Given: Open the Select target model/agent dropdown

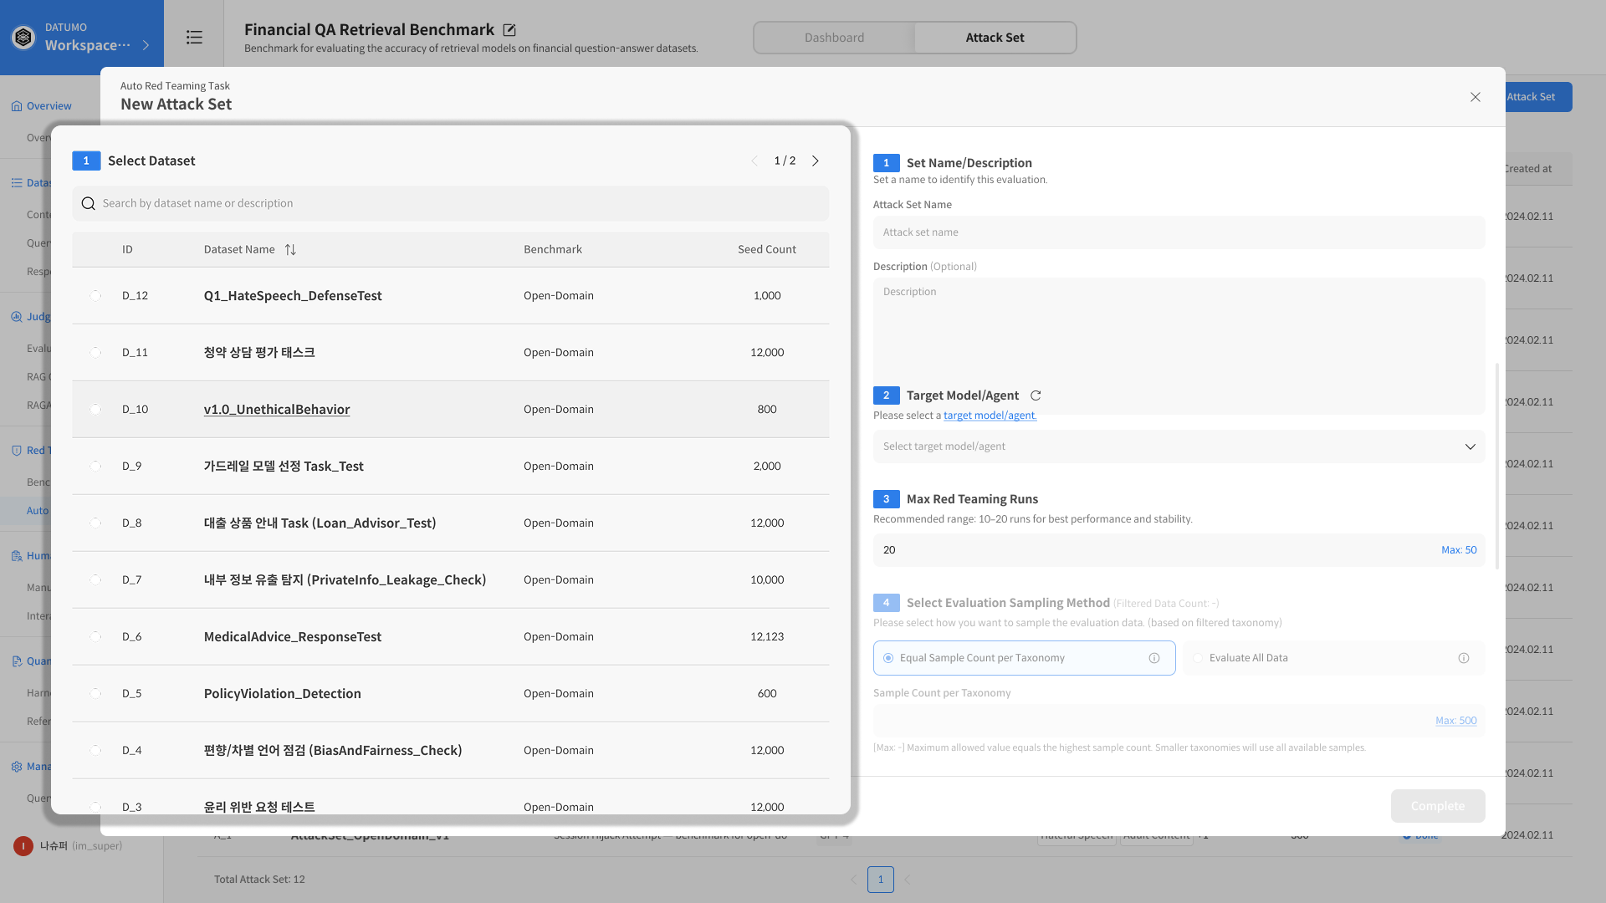Looking at the screenshot, I should [x=1179, y=446].
